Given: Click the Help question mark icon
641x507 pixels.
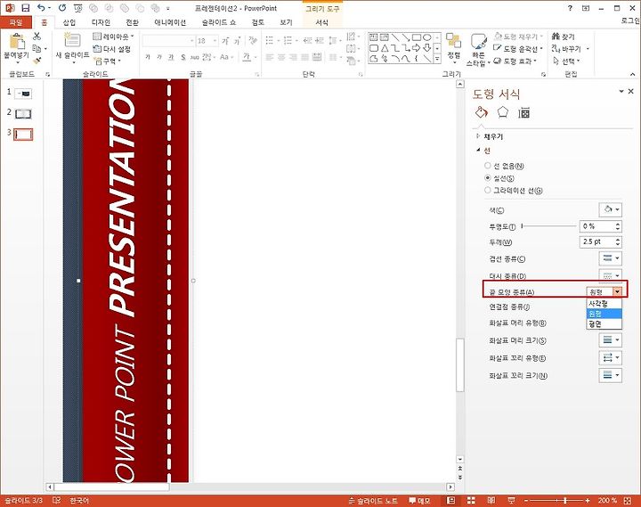Looking at the screenshot, I should [x=570, y=8].
